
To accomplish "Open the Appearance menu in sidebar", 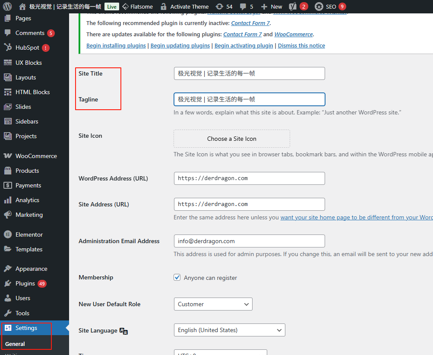I will (x=32, y=268).
